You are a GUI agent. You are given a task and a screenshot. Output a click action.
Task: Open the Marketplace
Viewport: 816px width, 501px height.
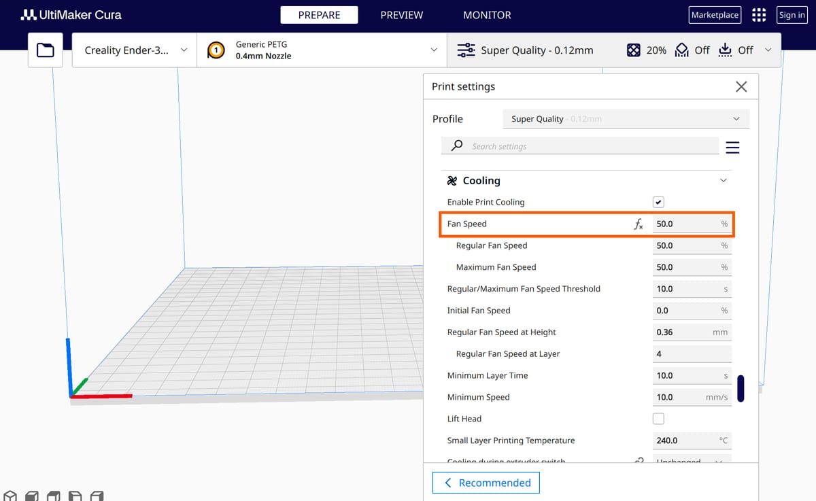715,15
